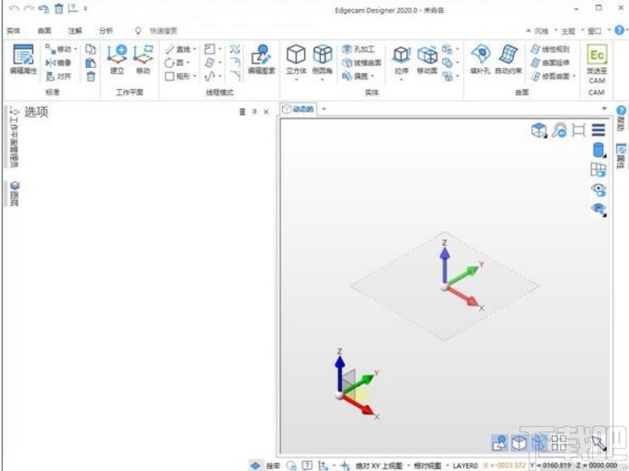This screenshot has width=629, height=471.
Task: Select the 拔模曲面 draft surface tool
Action: [362, 62]
